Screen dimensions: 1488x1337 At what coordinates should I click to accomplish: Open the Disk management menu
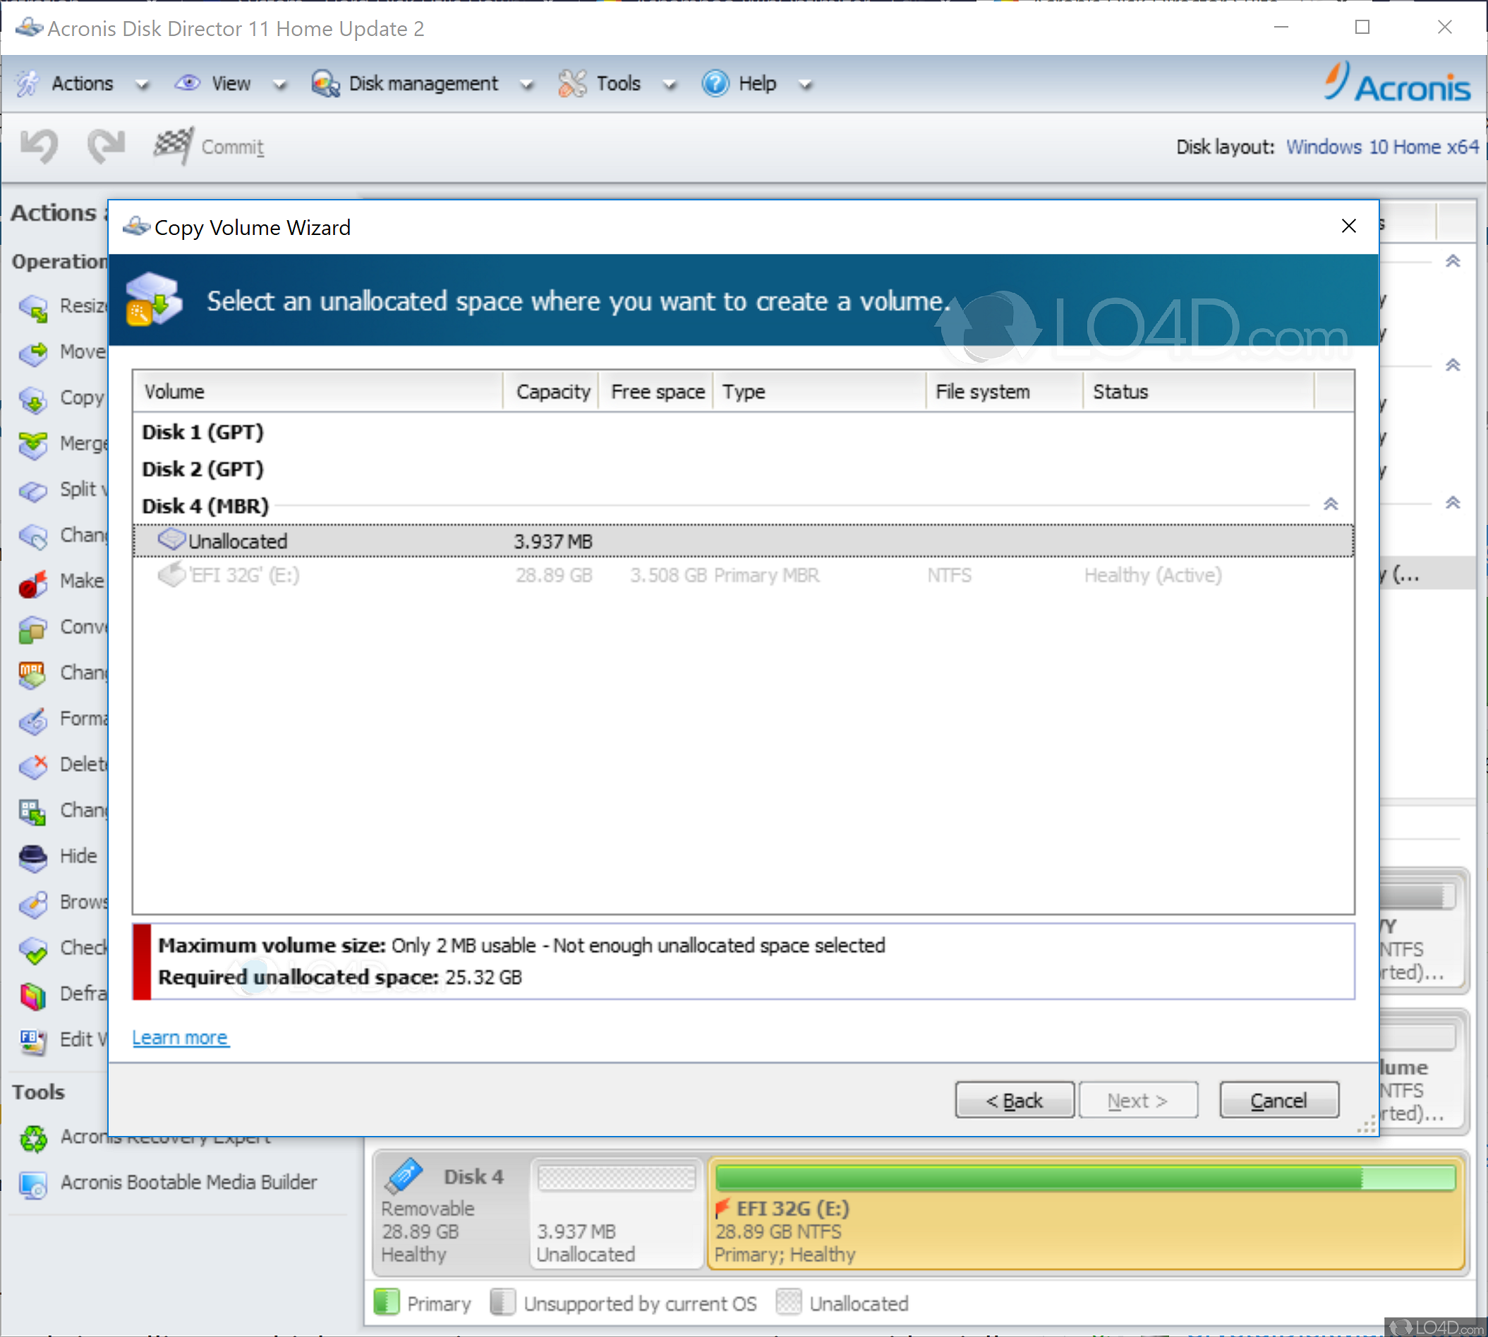423,83
